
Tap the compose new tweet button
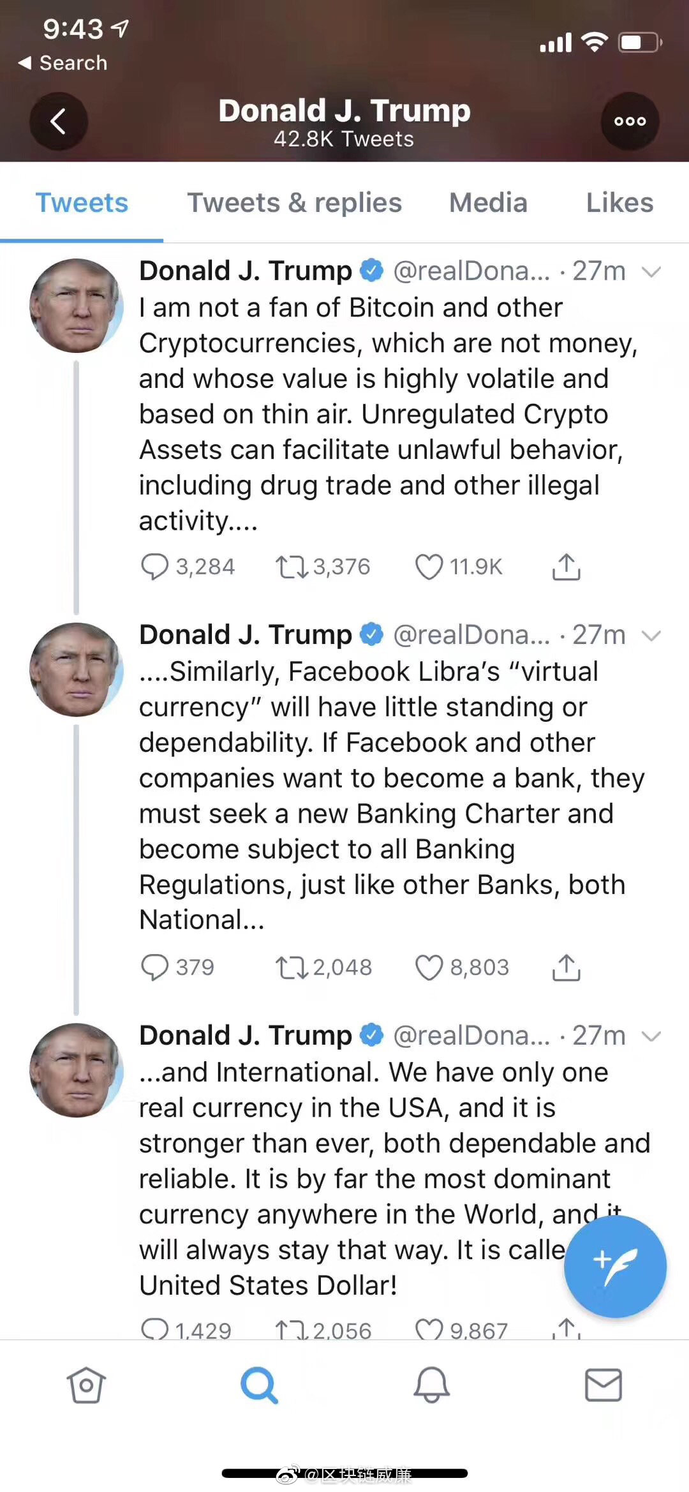tap(615, 1266)
